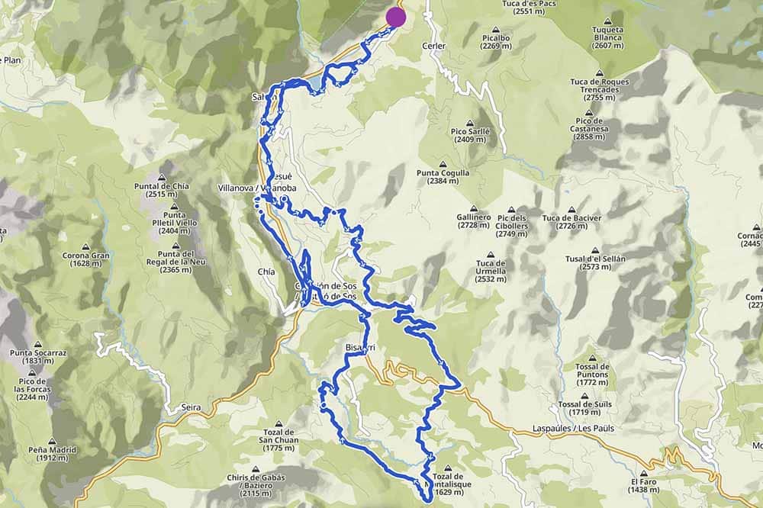Select the Pico Sarllé peak triangle icon
Screen dimensions: 763x508
click(470, 123)
